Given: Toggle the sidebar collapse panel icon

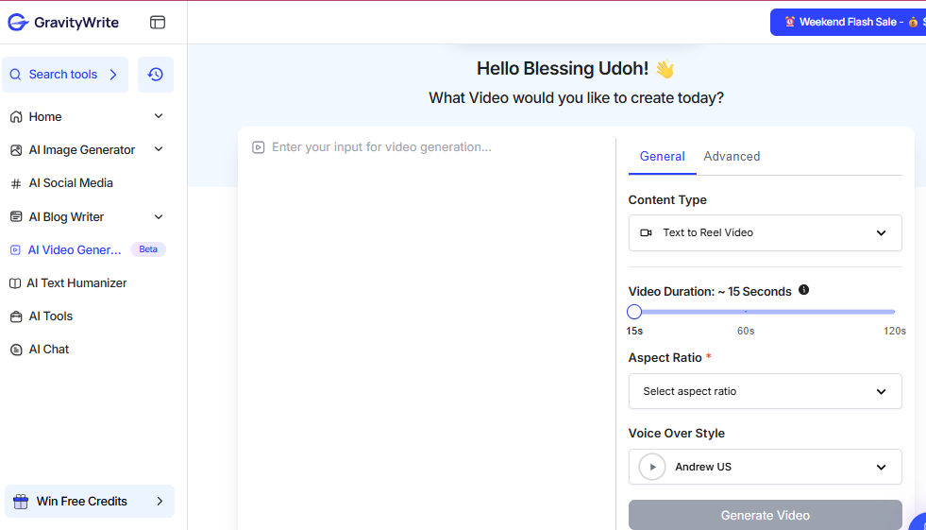Looking at the screenshot, I should click(158, 22).
